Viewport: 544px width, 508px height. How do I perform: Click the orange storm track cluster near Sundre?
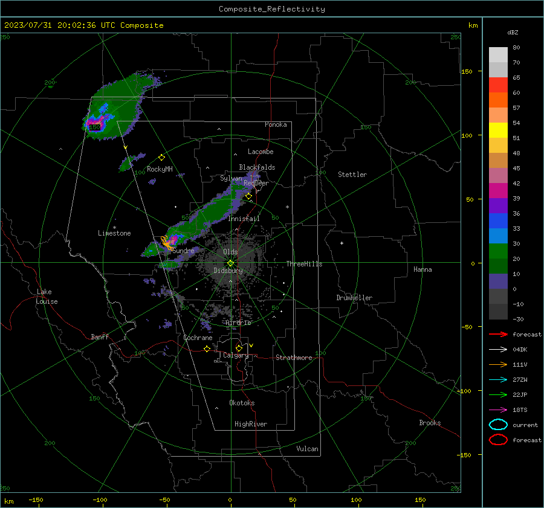pos(167,243)
